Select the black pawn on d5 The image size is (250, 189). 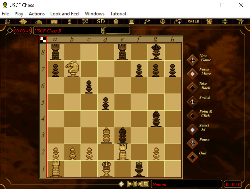[x=106, y=104]
